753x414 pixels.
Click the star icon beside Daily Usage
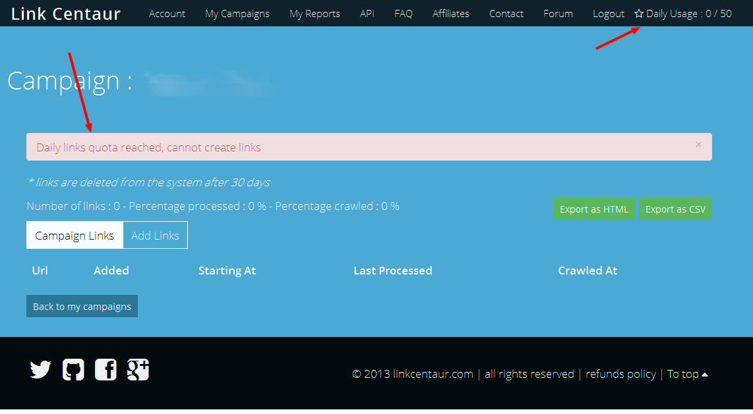639,13
